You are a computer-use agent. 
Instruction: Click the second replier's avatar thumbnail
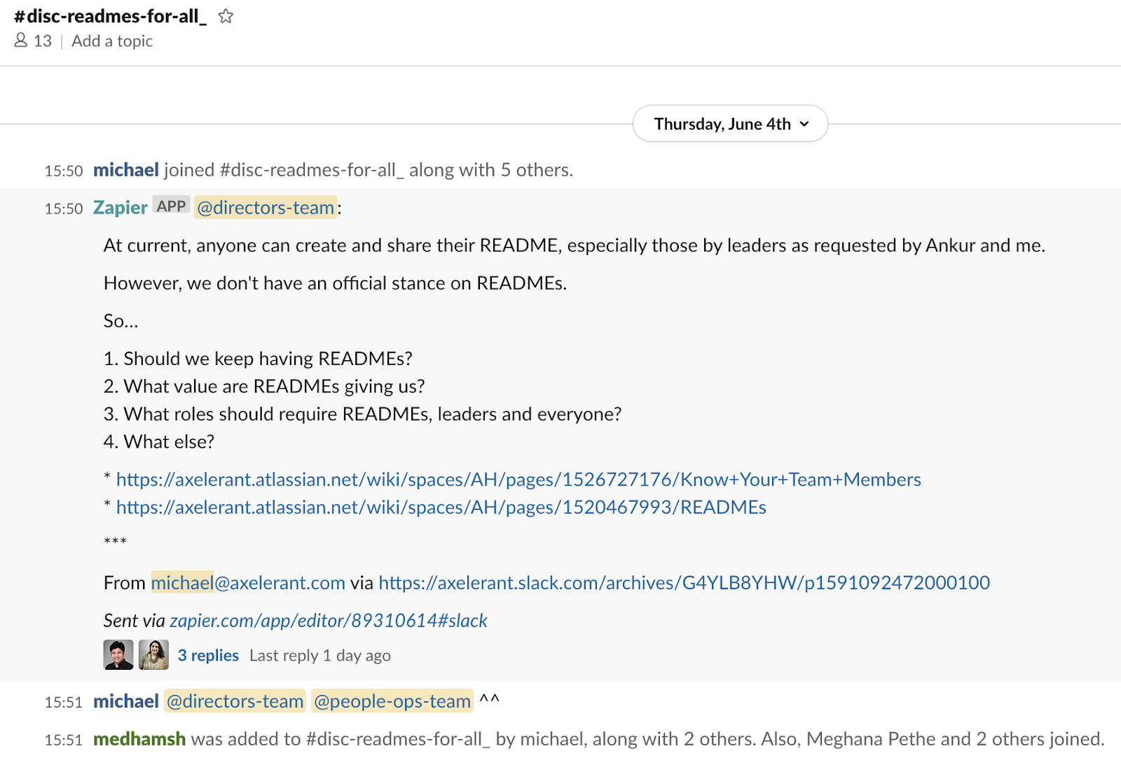[153, 655]
